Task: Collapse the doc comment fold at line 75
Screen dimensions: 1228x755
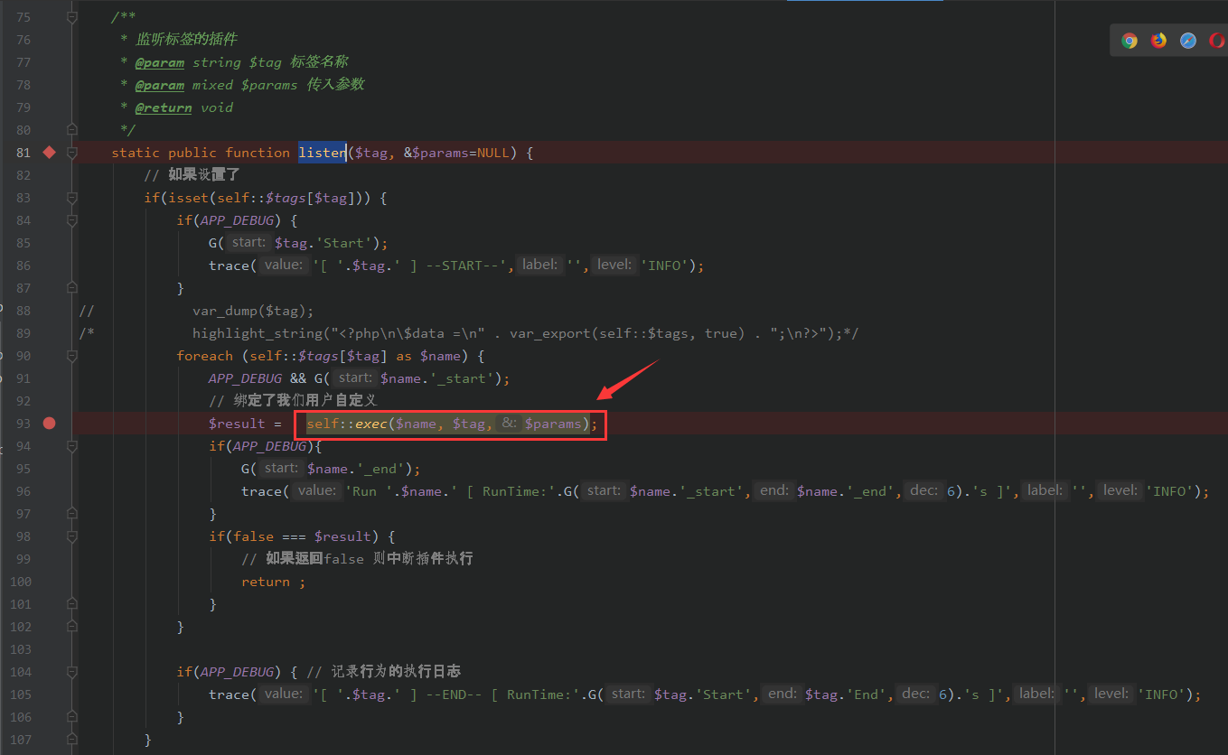Action: click(72, 17)
